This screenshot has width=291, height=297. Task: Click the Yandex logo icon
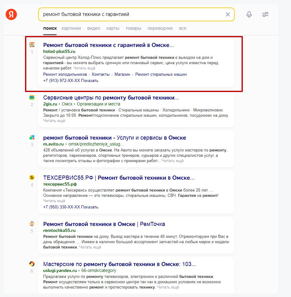(x=11, y=14)
